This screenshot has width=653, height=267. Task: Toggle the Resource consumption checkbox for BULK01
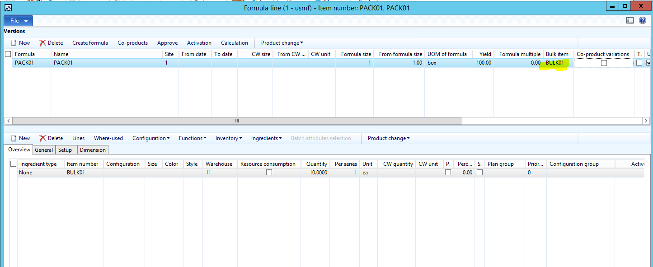[269, 173]
